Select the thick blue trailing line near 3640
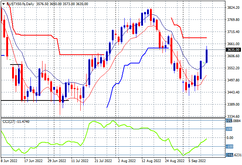The height and width of the screenshot is (165, 242). pyautogui.click(x=158, y=48)
